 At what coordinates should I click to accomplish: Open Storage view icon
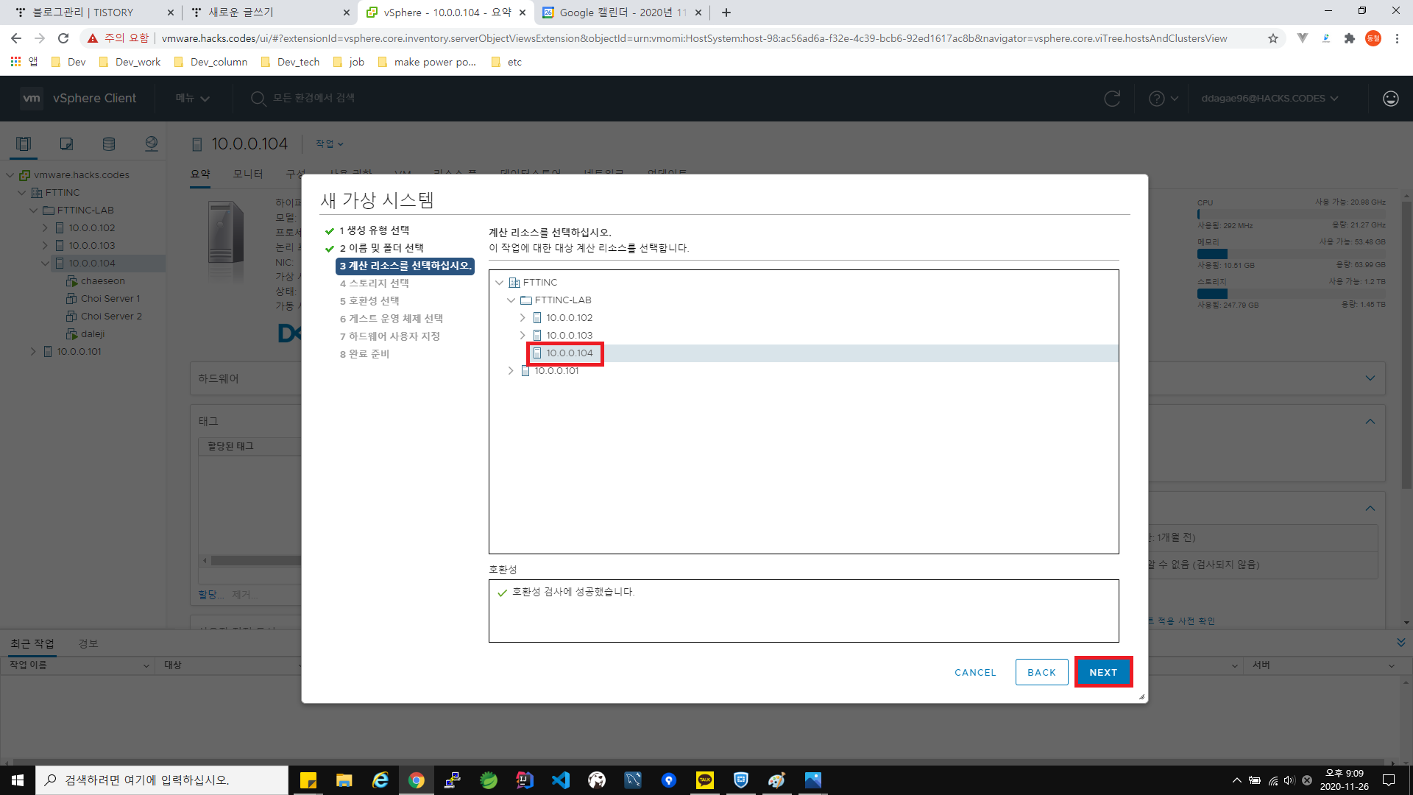pyautogui.click(x=109, y=144)
